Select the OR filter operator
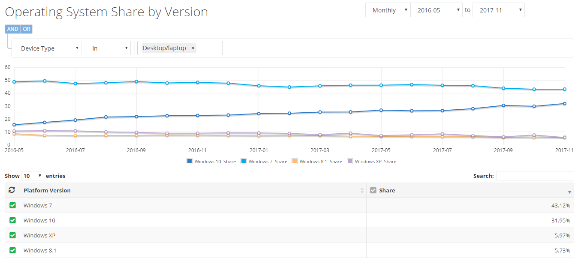The height and width of the screenshot is (258, 578). 27,29
